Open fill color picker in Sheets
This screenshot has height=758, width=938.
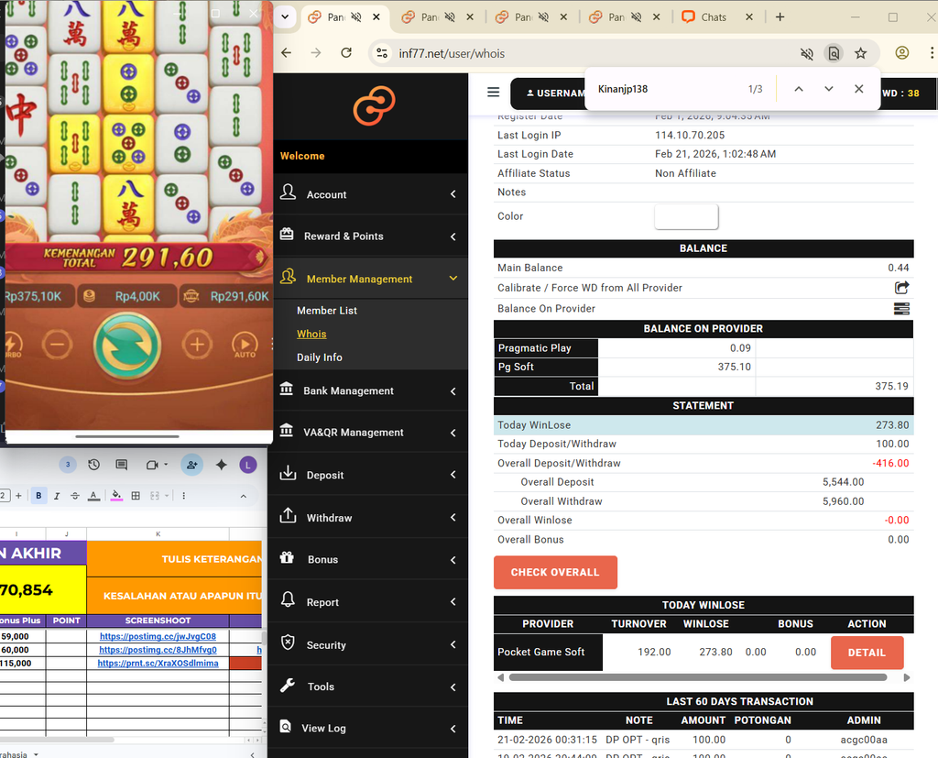pyautogui.click(x=116, y=496)
